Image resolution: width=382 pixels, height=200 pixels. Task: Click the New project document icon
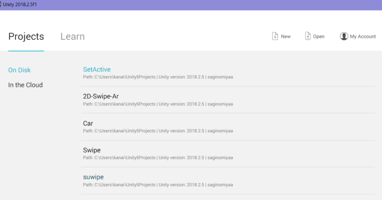pyautogui.click(x=275, y=36)
